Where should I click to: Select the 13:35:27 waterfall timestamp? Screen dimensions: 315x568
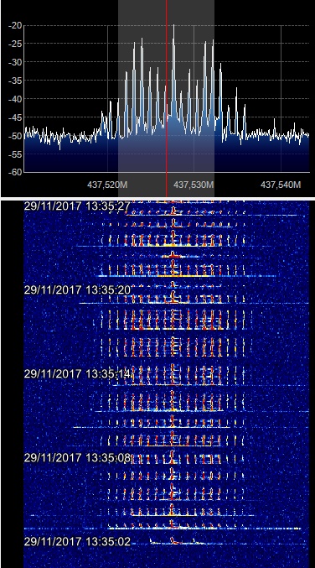[77, 206]
